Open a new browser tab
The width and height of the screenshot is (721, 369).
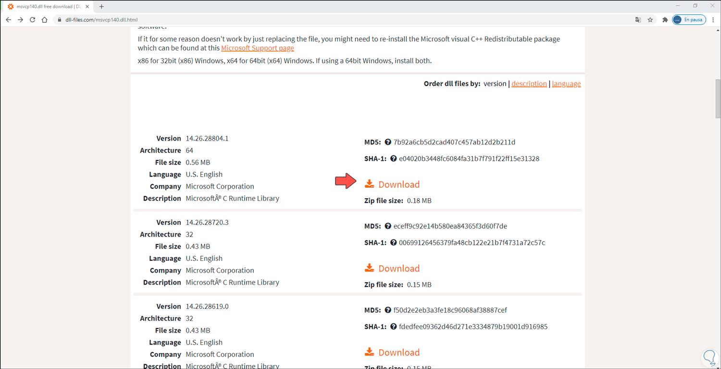point(101,7)
